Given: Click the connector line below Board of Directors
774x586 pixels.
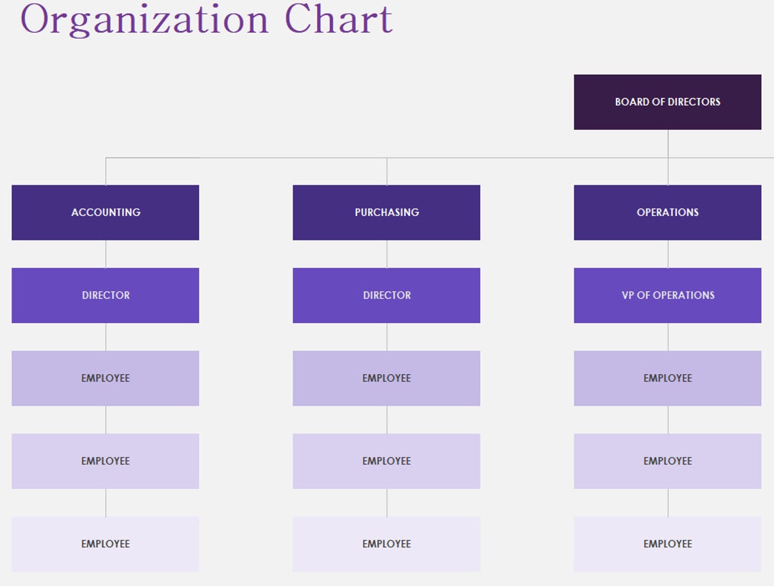Looking at the screenshot, I should pos(667,143).
